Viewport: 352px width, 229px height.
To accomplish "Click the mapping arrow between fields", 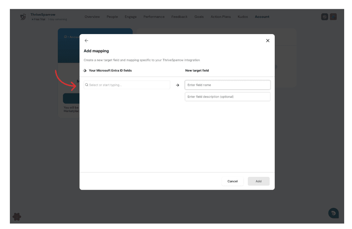I will point(177,85).
